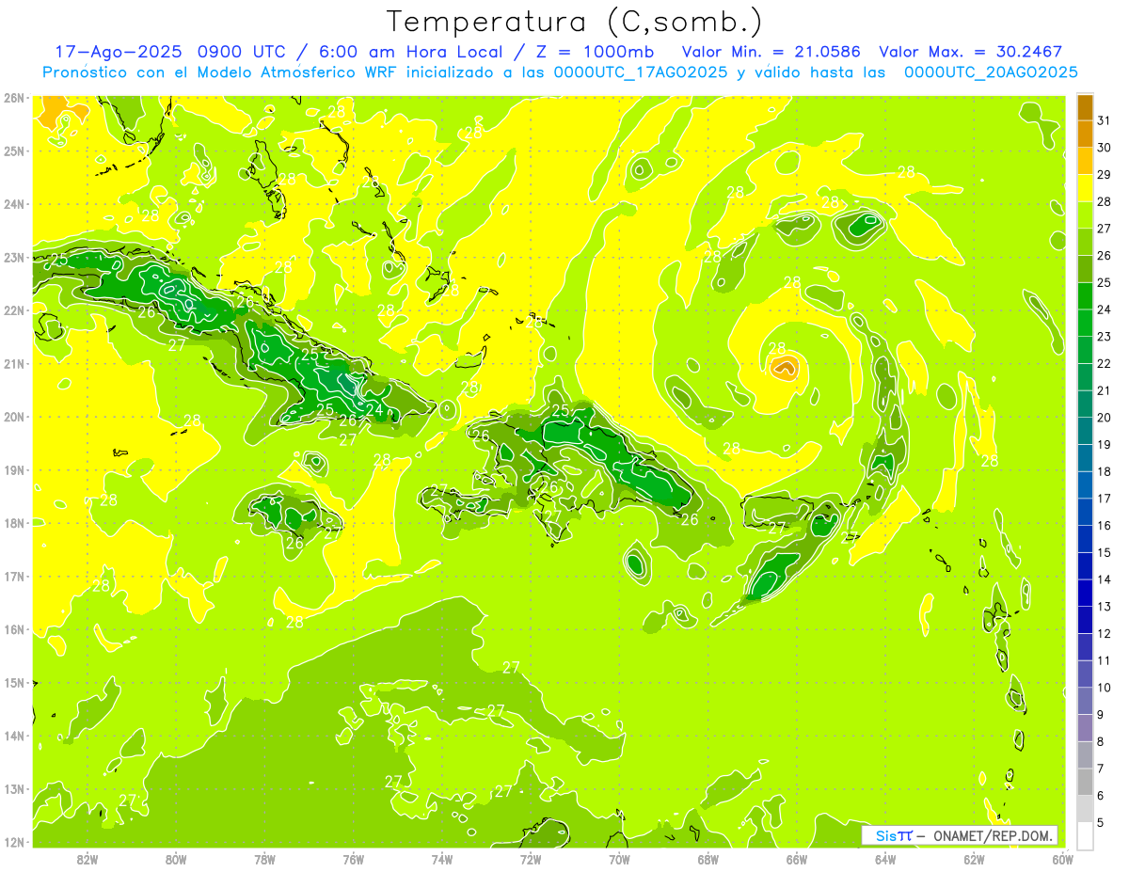Click the legend value '6'
The width and height of the screenshot is (1129, 872).
(1101, 796)
